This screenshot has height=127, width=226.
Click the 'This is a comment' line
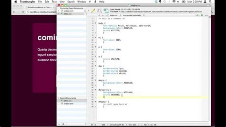112,19
